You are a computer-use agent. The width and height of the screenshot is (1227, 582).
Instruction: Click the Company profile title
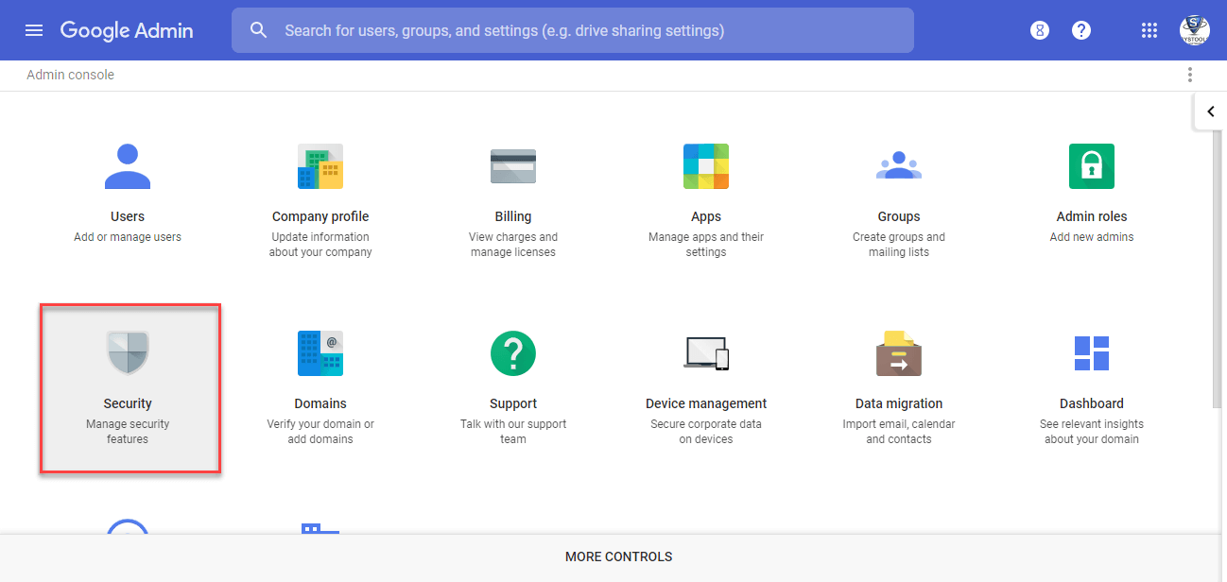point(320,216)
